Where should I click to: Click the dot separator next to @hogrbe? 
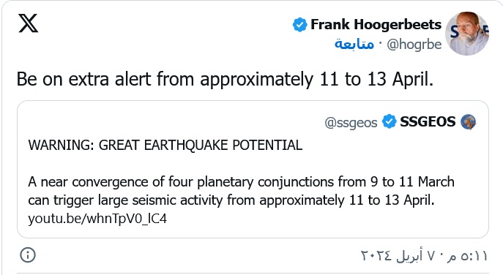pyautogui.click(x=381, y=42)
